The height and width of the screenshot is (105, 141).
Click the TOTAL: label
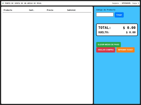click(x=104, y=28)
